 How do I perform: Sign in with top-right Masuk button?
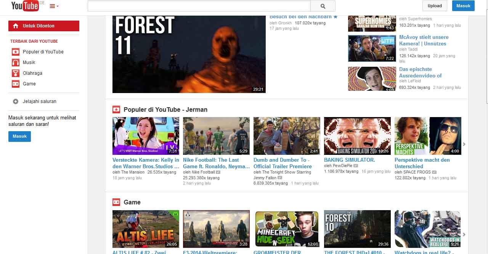pyautogui.click(x=463, y=6)
